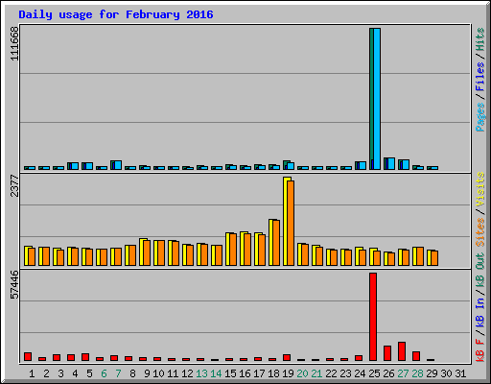This screenshot has height=384, width=491.
Task: Click the 'Pages / Files / Hits' legend label
Action: point(480,80)
